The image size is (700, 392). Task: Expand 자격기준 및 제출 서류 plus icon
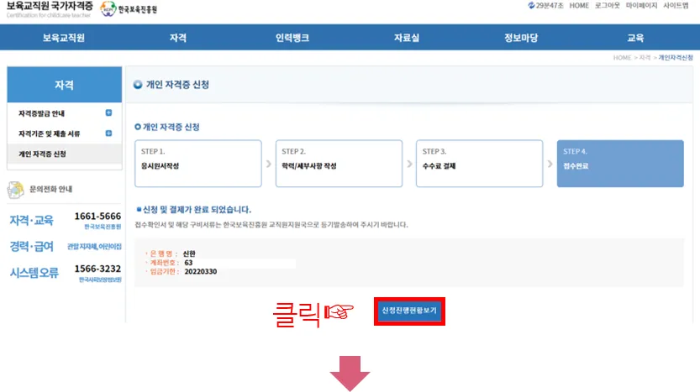(x=108, y=133)
